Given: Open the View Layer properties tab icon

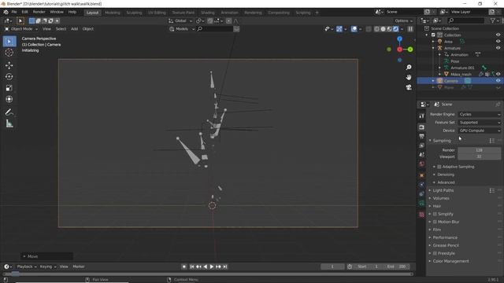Looking at the screenshot, I should click(x=422, y=145).
